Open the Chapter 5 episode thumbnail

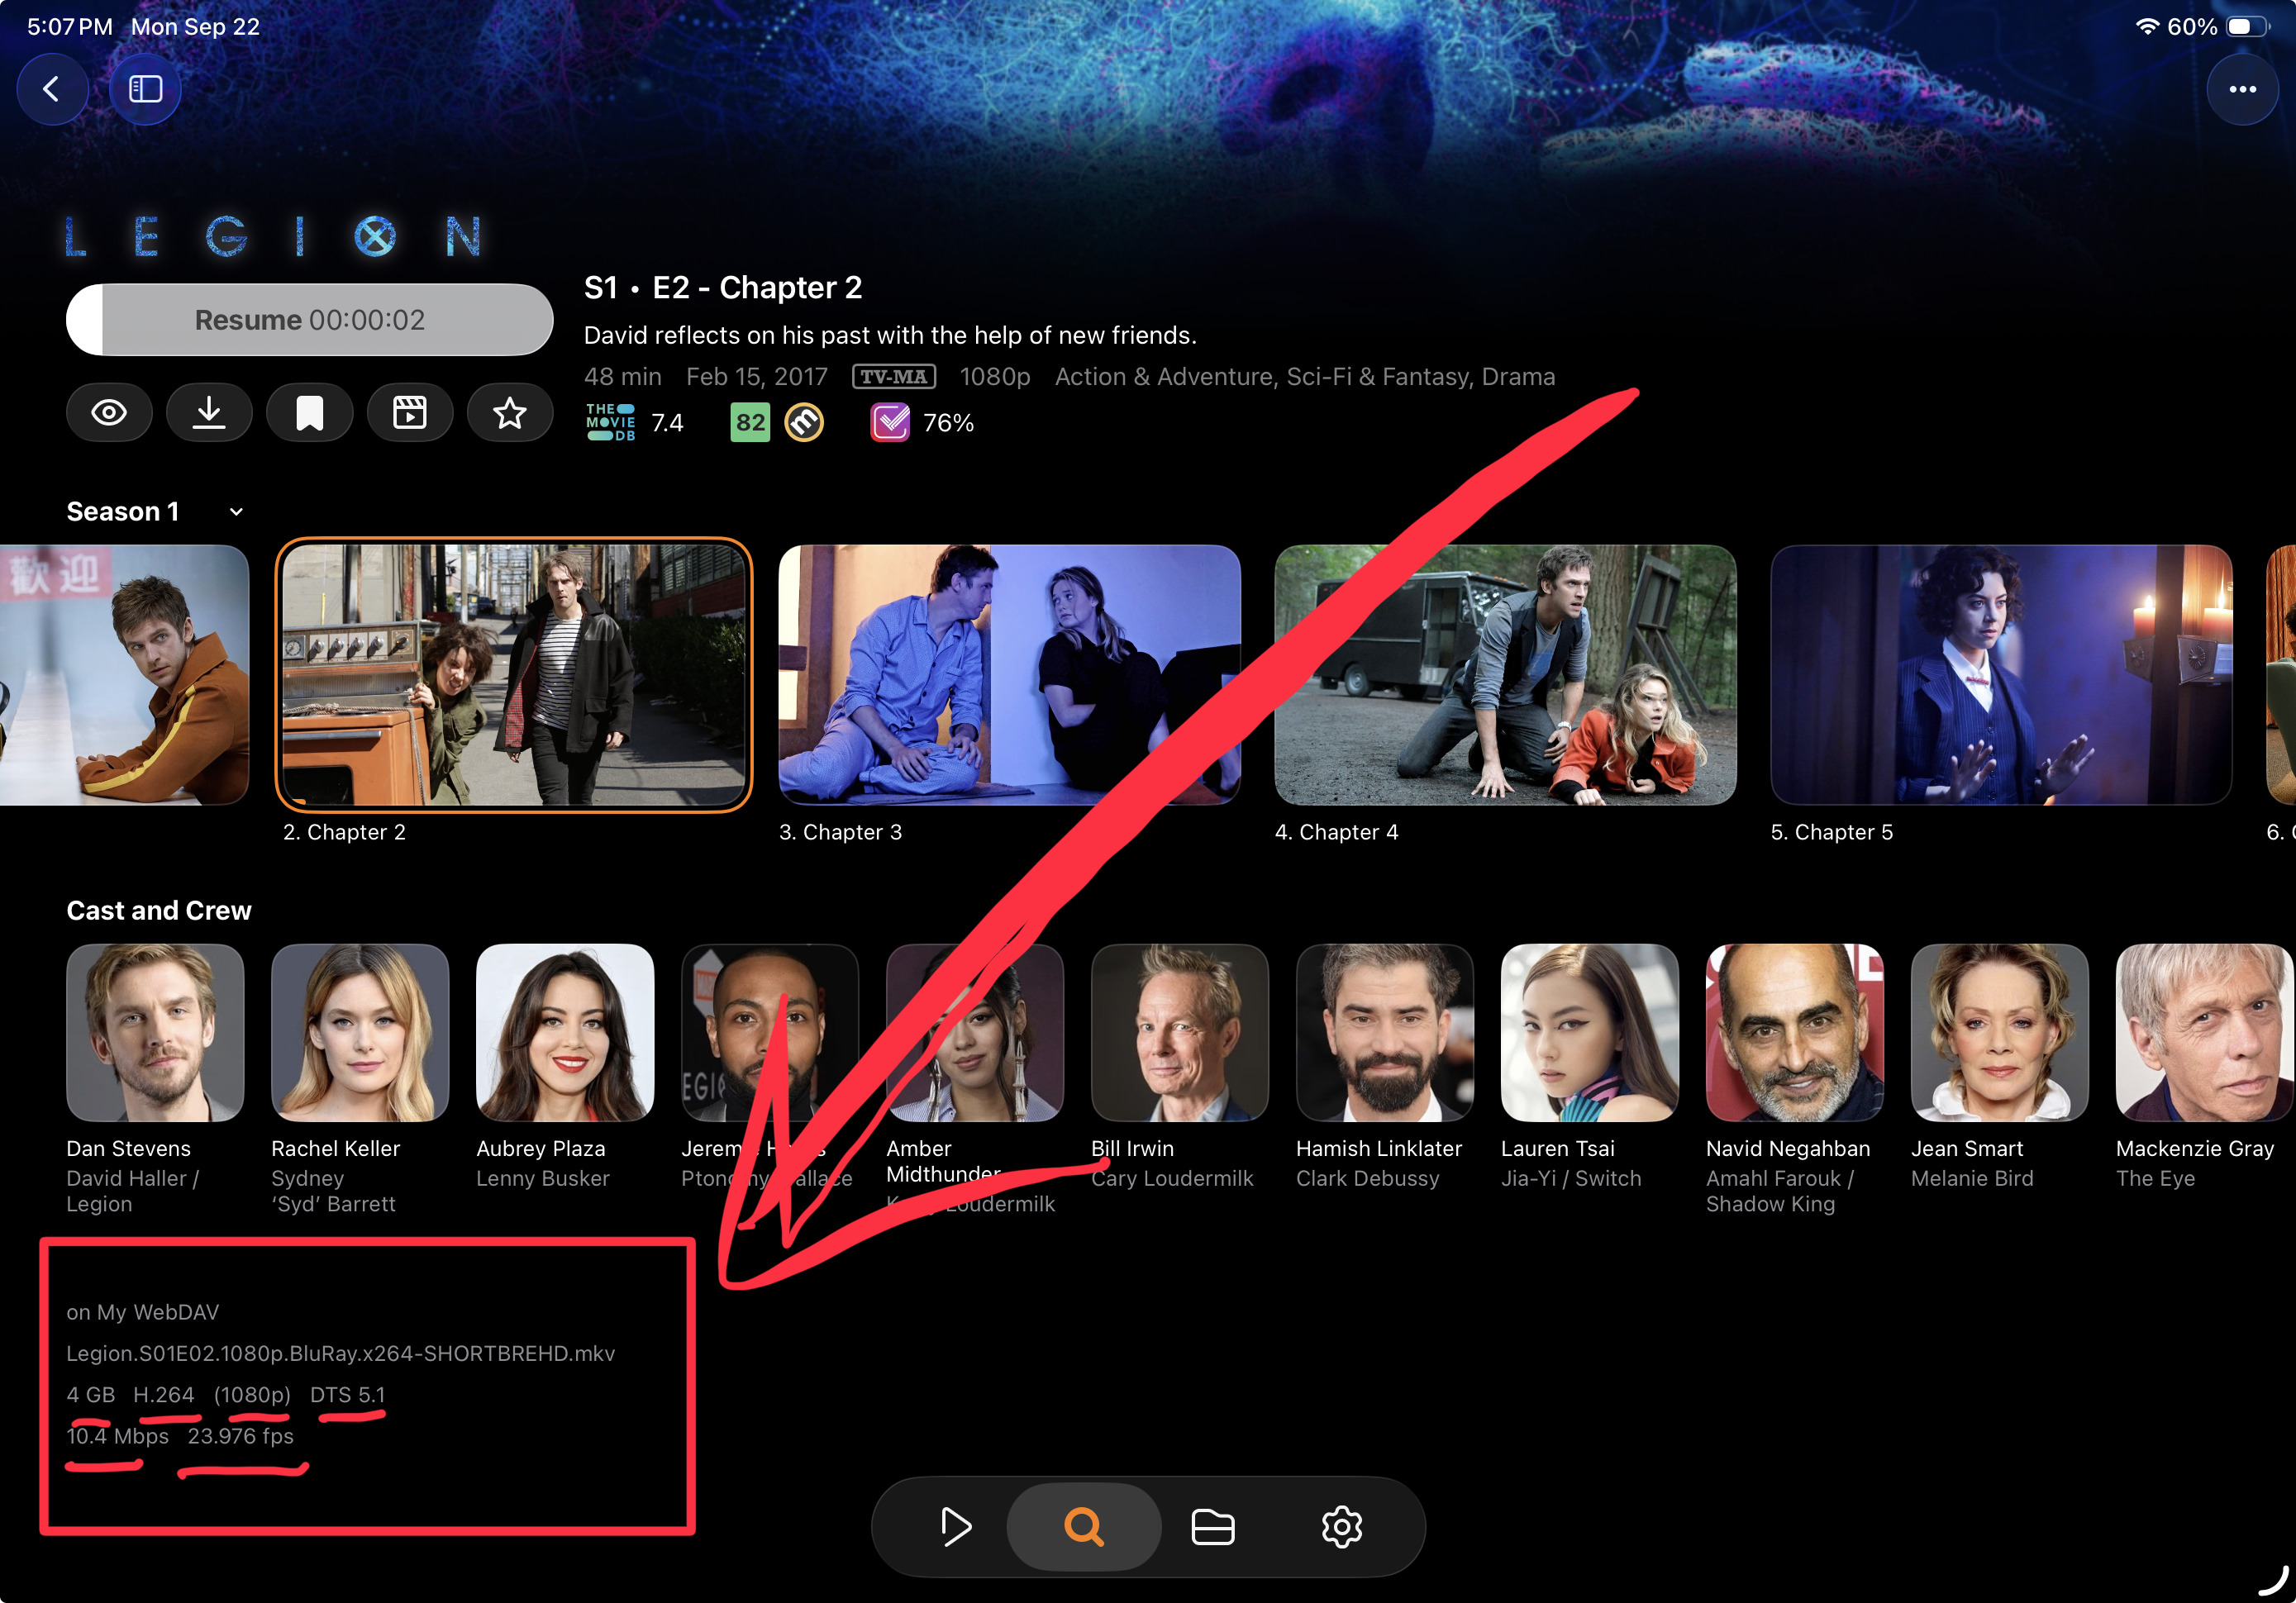tap(2000, 674)
